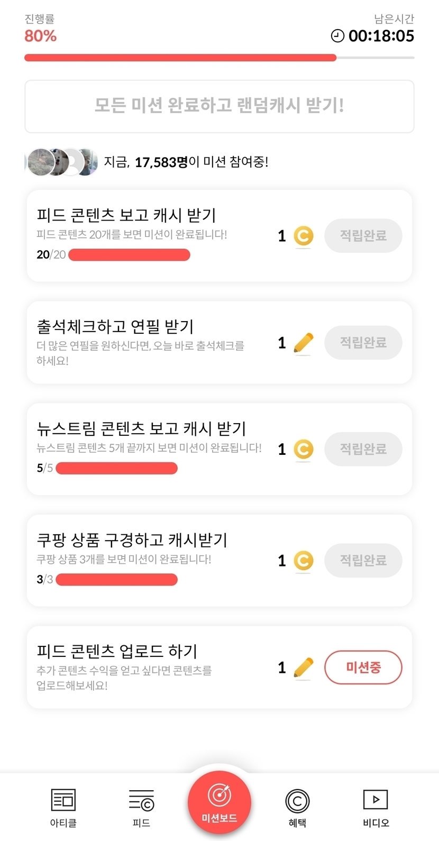Image resolution: width=439 pixels, height=841 pixels.
Task: Open the 비디오 video icon
Action: pyautogui.click(x=376, y=800)
